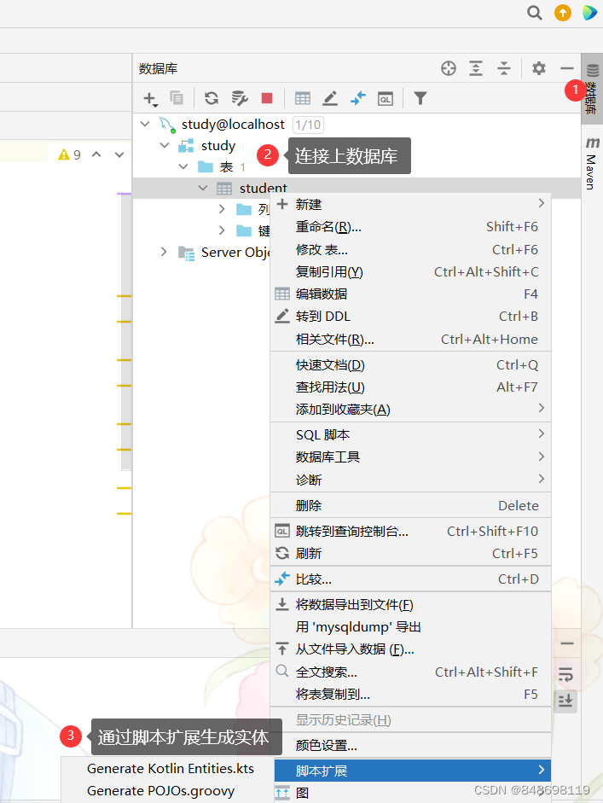Select 比较... menu item
This screenshot has width=603, height=803.
(410, 579)
